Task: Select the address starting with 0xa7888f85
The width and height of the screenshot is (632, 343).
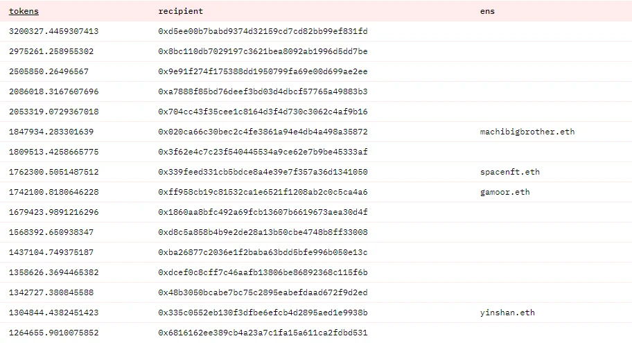Action: click(x=263, y=91)
